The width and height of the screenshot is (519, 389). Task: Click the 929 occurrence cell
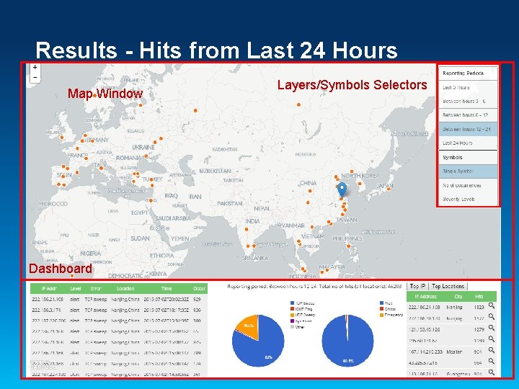coord(197,299)
